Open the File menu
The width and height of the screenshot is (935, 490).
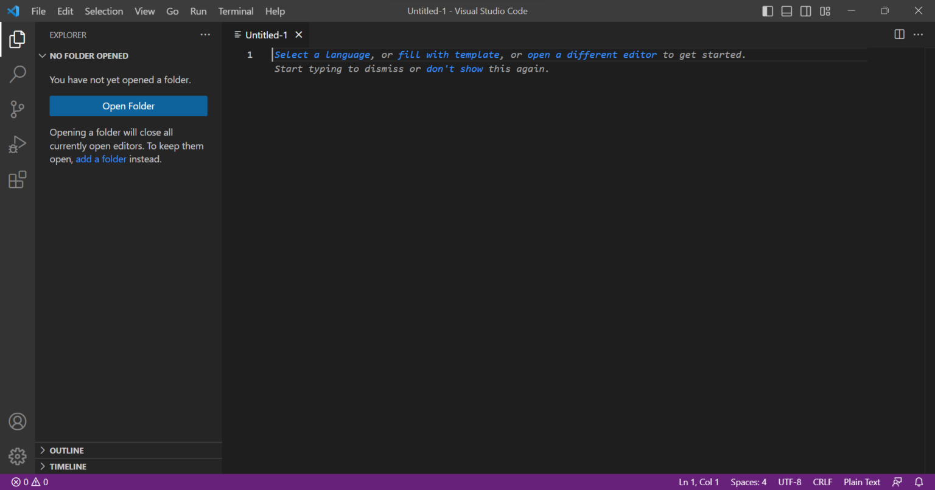point(38,11)
